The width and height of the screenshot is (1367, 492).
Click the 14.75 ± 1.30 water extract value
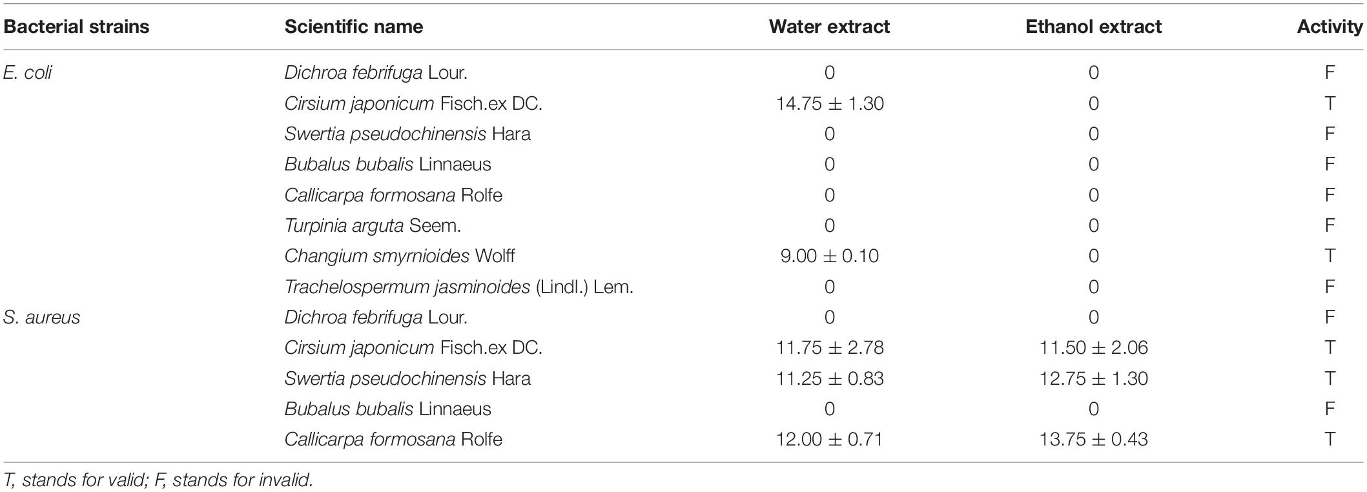coord(830,103)
